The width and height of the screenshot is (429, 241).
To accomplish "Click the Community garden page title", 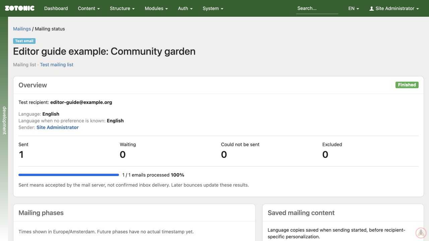I will 104,52.
